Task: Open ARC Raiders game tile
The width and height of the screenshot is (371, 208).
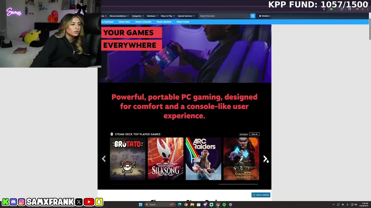Action: pos(203,159)
